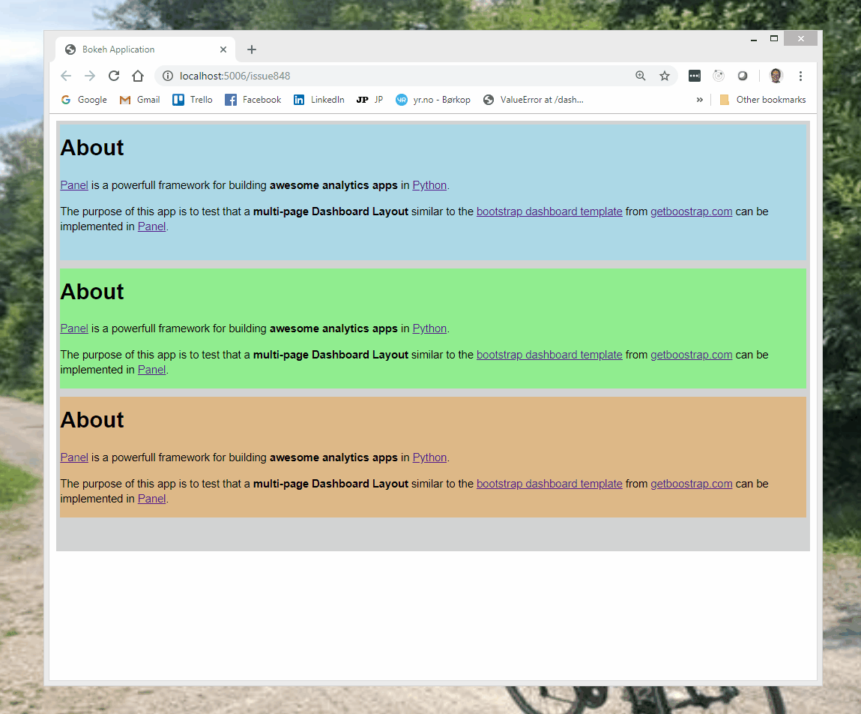Open the zoom magnifier in address bar
Image resolution: width=861 pixels, height=714 pixels.
pyautogui.click(x=640, y=76)
